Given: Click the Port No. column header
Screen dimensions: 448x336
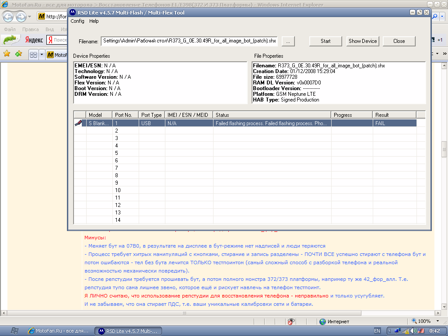Looking at the screenshot, I should pyautogui.click(x=125, y=115).
